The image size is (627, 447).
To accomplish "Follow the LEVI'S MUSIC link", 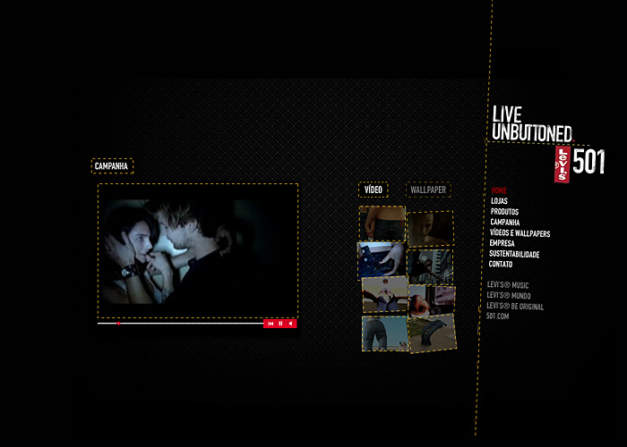I will pos(508,285).
